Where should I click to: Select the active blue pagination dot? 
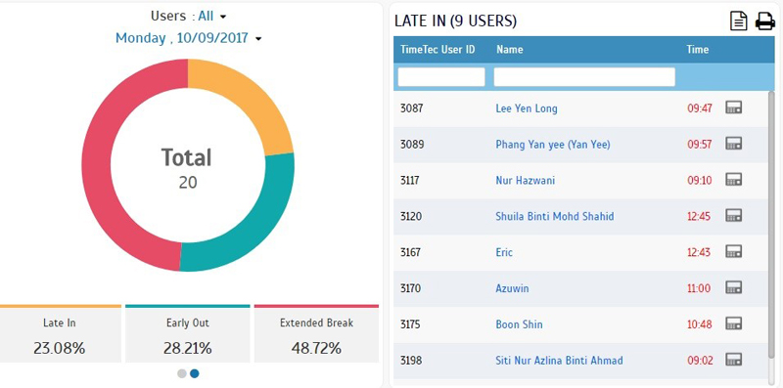(194, 373)
